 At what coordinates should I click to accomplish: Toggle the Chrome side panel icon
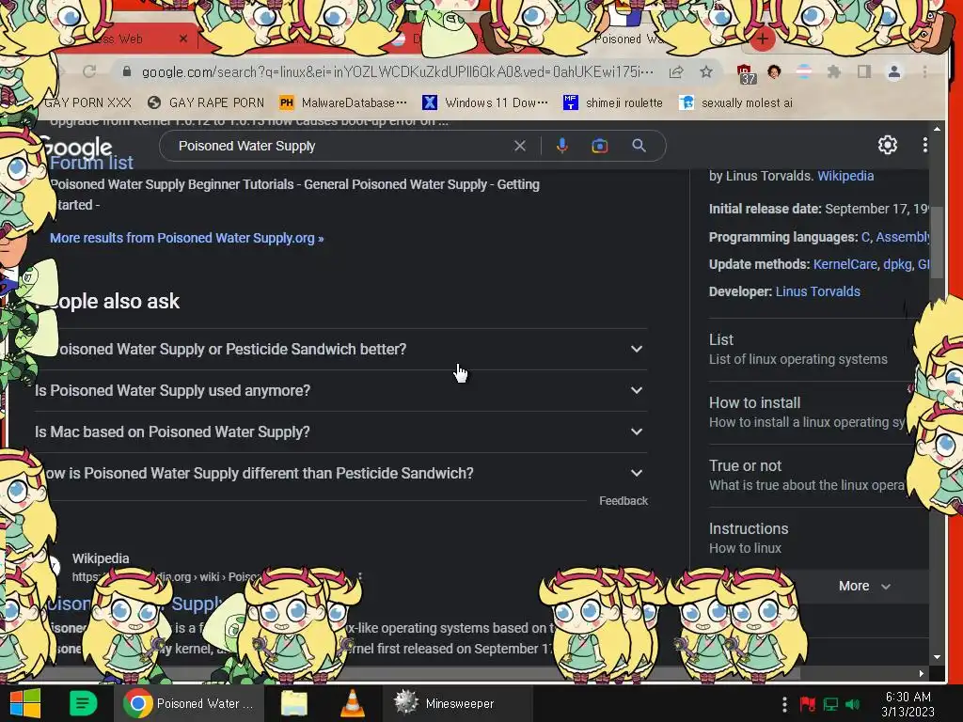pos(864,71)
